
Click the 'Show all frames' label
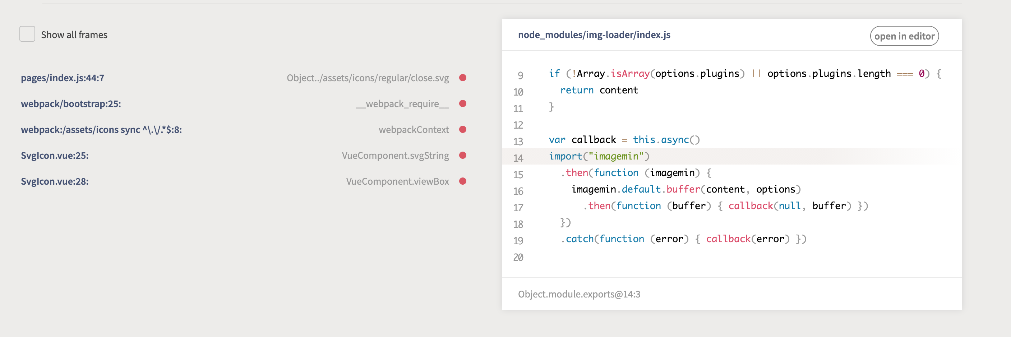[74, 35]
